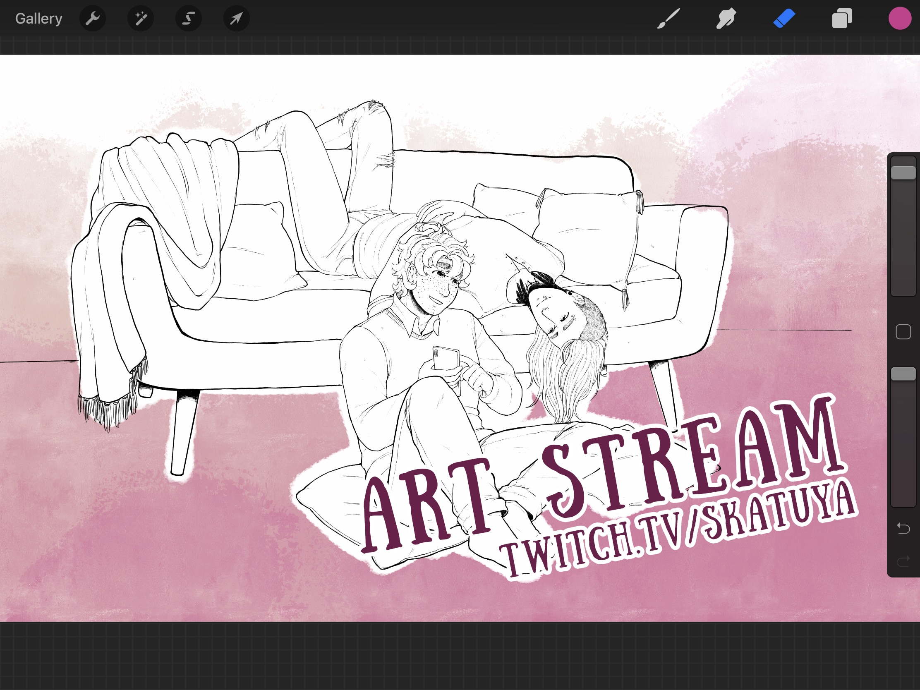
Task: Redo the last undone action
Action: (903, 561)
